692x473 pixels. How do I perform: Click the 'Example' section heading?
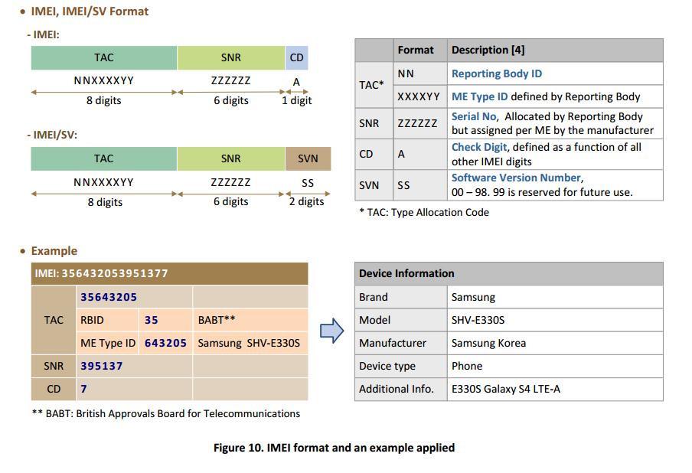[x=54, y=251]
